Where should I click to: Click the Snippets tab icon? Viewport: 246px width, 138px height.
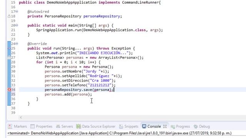[121, 127]
